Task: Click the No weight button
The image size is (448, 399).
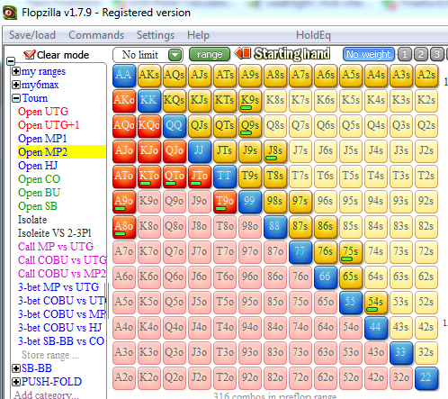Action: [x=369, y=54]
